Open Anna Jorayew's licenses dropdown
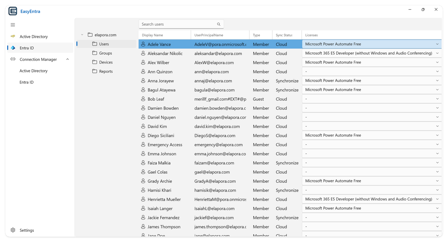This screenshot has width=448, height=242. pos(372,80)
